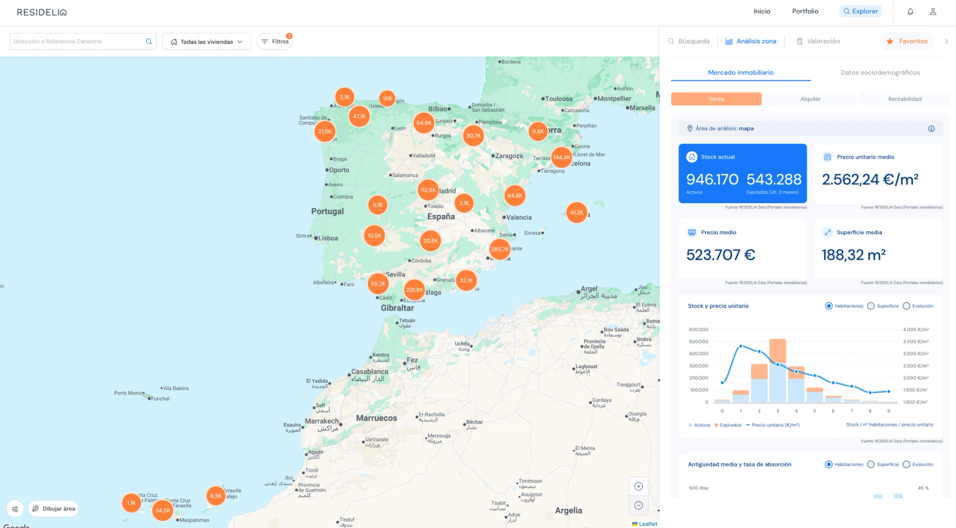
Task: Click the Leaflet attribution link
Action: click(648, 524)
